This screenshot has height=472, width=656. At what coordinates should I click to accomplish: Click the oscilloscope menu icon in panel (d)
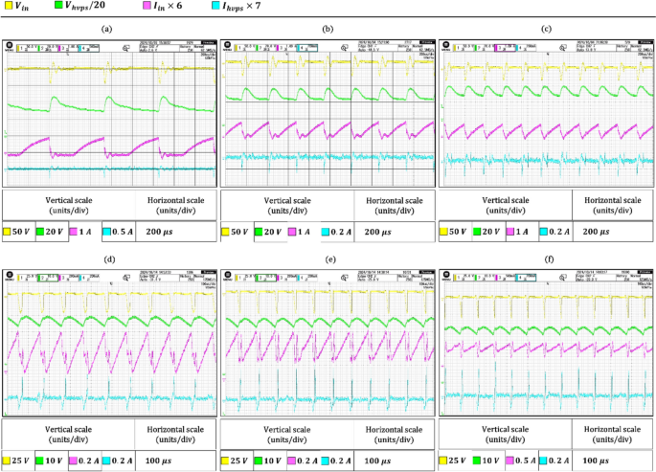10,276
